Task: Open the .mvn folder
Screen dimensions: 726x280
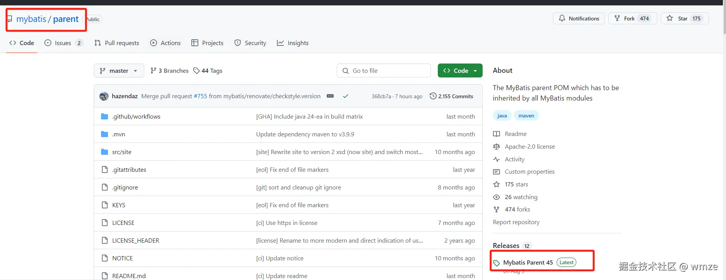Action: click(x=118, y=134)
